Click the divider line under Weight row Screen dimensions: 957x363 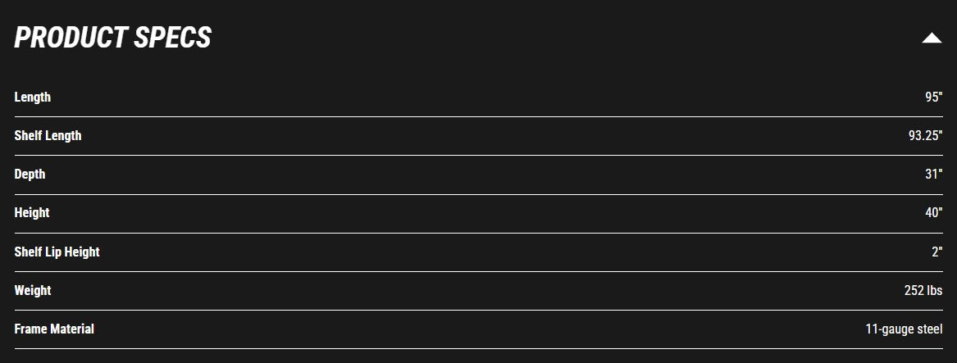(478, 310)
